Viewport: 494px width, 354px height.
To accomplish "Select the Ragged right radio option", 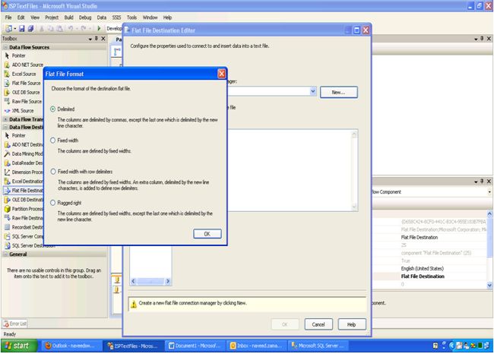I will [53, 203].
